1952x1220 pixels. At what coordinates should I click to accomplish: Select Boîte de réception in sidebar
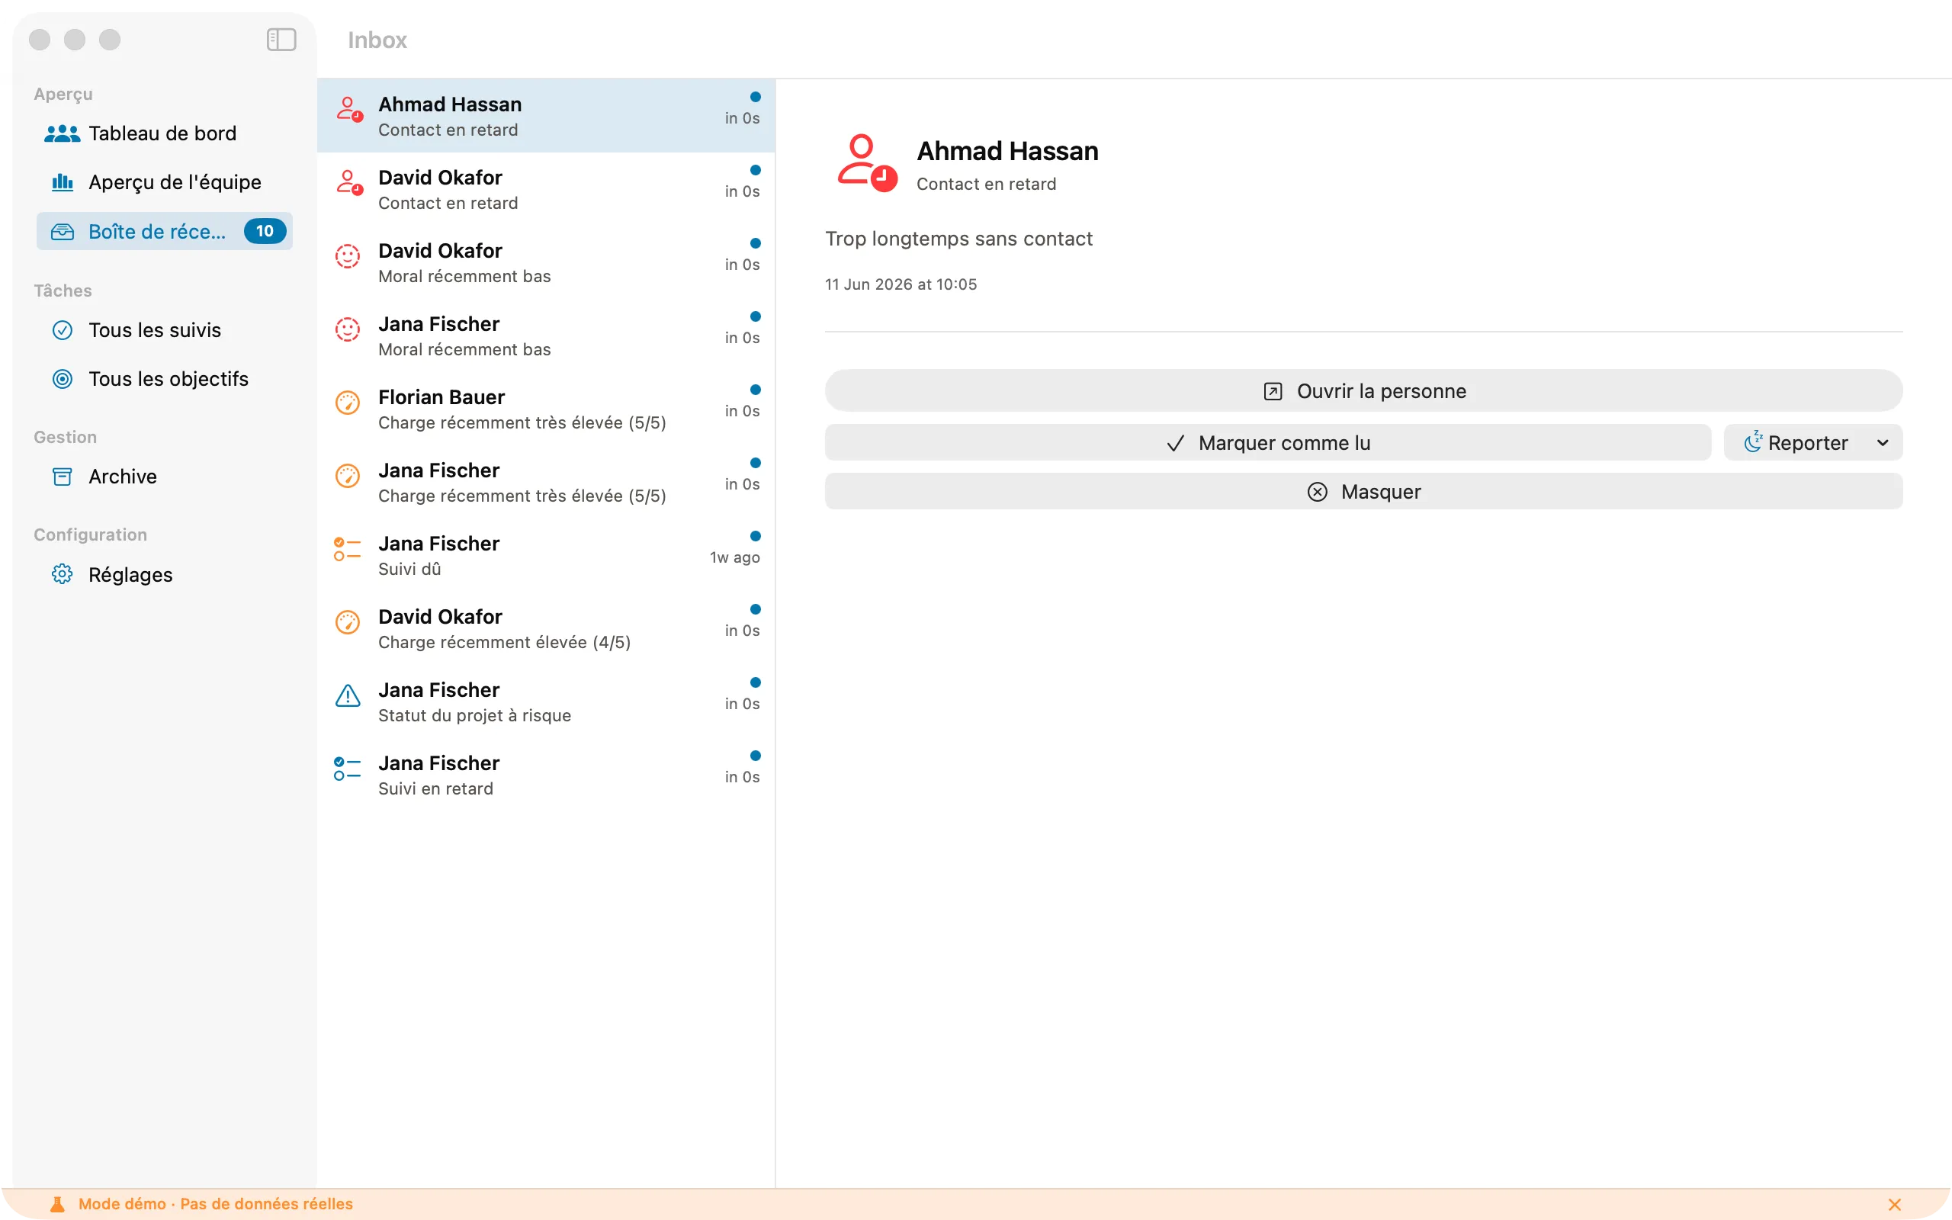point(165,232)
